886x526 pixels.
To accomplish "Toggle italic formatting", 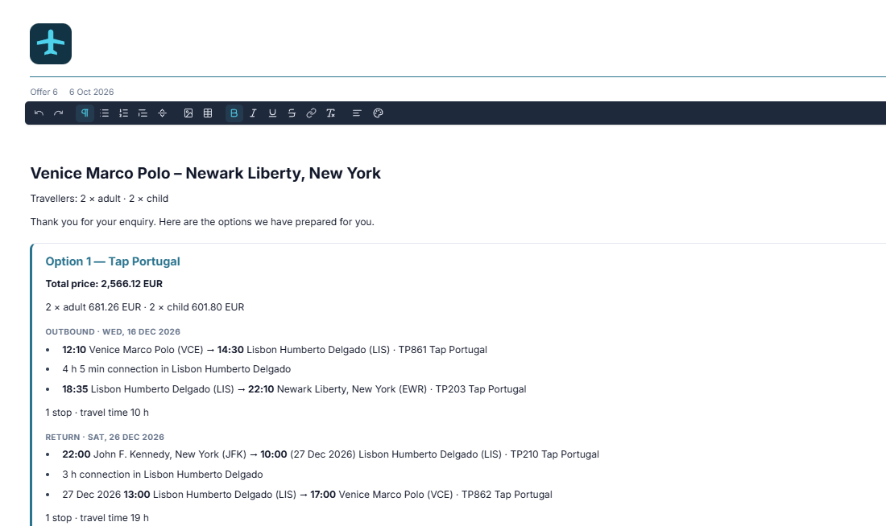I will (x=253, y=113).
